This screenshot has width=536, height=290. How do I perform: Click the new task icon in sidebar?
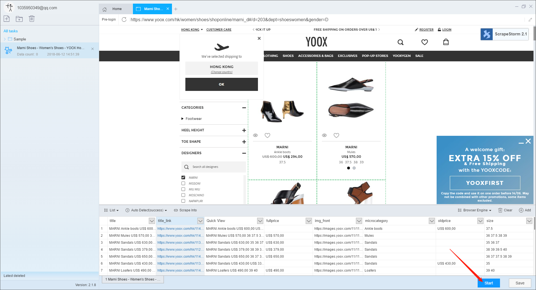tap(7, 19)
